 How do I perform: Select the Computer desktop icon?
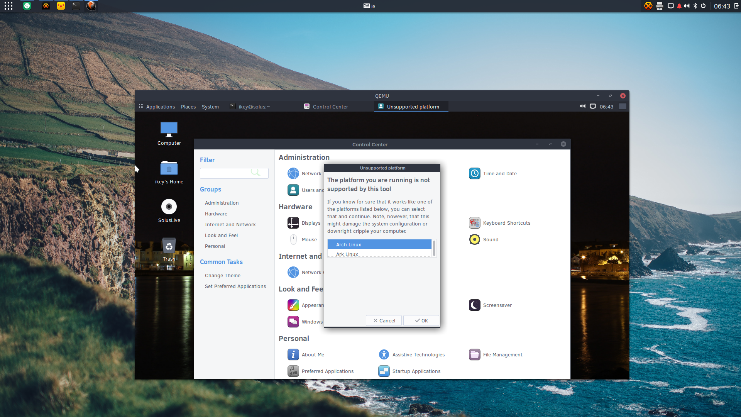(169, 130)
